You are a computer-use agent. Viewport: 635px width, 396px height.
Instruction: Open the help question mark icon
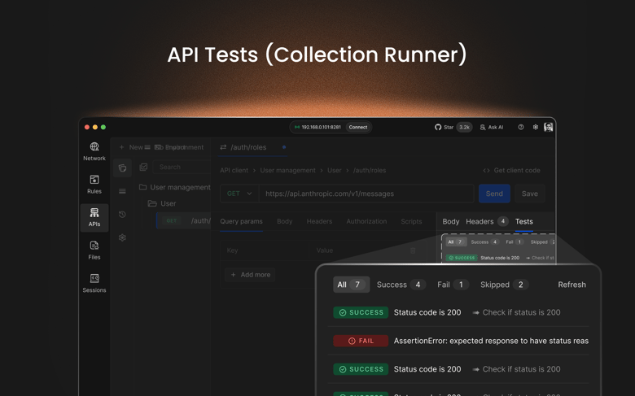click(x=521, y=128)
